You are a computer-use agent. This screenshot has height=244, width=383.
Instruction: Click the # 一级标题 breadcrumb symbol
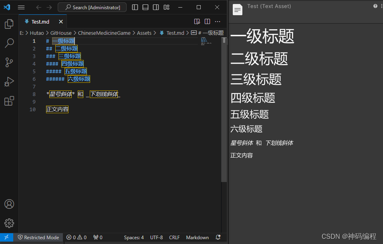(x=208, y=33)
